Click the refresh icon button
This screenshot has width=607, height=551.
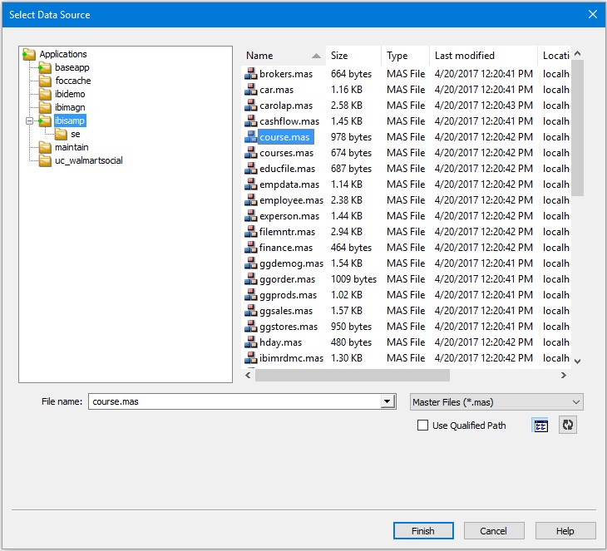tap(567, 426)
